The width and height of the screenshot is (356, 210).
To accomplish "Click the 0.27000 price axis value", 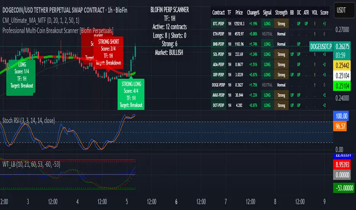I will click(x=342, y=29).
